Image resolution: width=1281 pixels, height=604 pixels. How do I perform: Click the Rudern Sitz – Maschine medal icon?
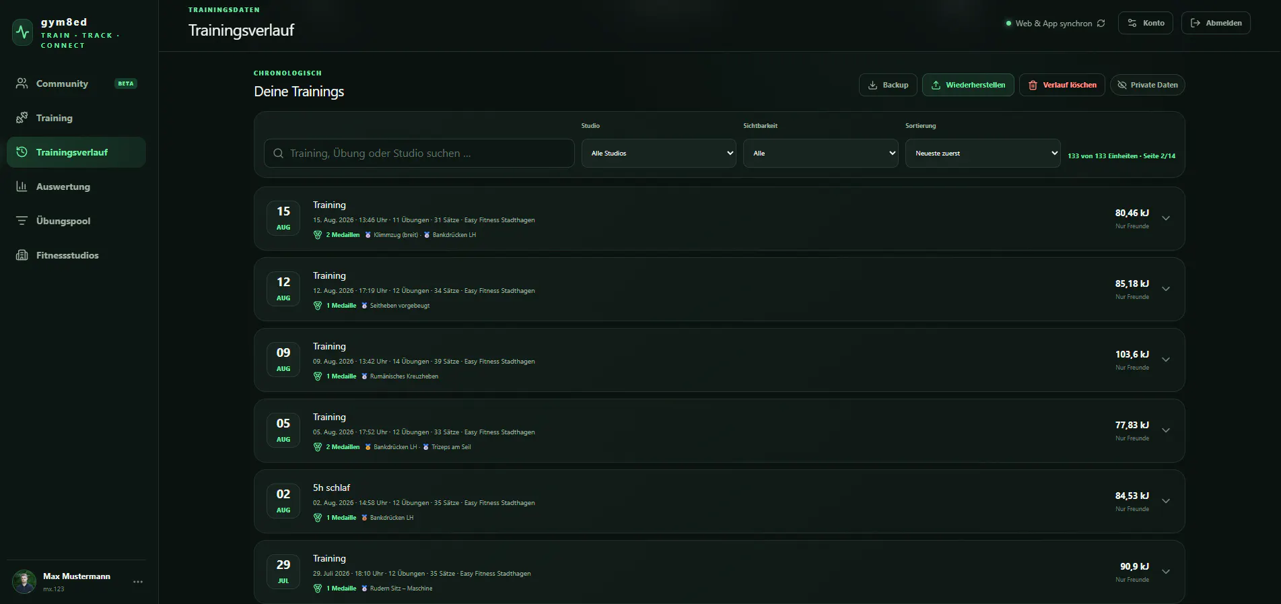[x=364, y=589]
